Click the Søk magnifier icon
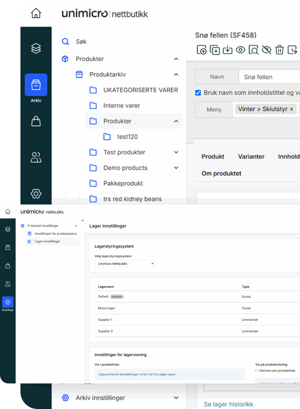Screen dimensions: 300x409 tap(65, 42)
